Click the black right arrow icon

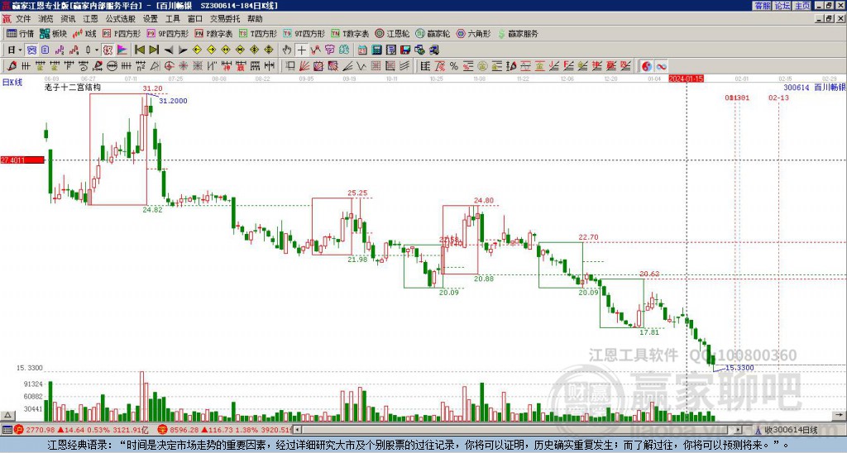[x=183, y=50]
